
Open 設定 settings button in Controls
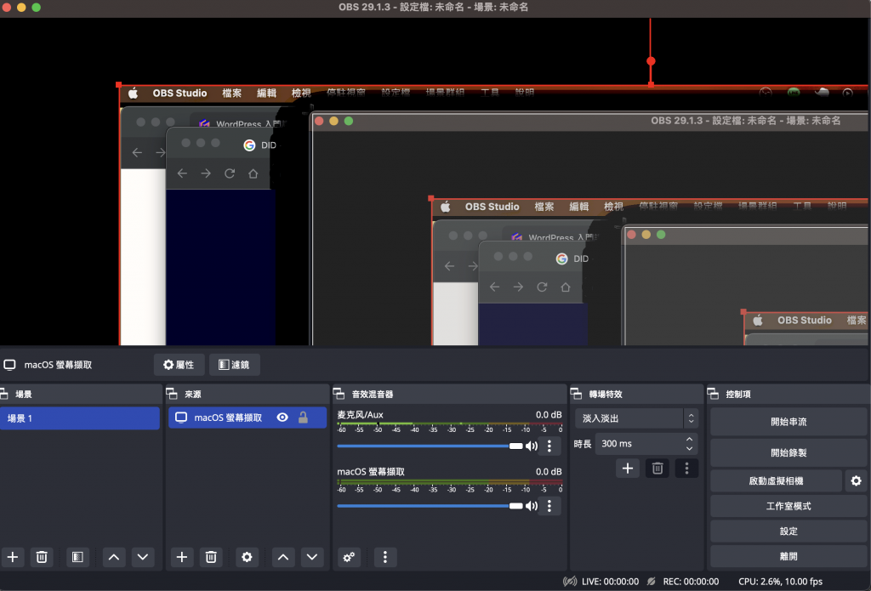tap(788, 531)
